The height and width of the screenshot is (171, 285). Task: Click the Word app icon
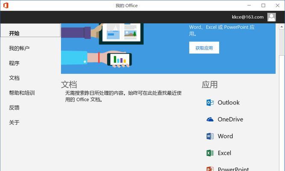[210, 136]
